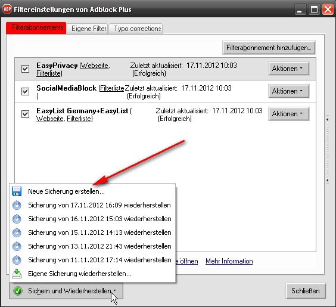The image size is (336, 307).
Task: Click the Schließen button
Action: coord(306,291)
